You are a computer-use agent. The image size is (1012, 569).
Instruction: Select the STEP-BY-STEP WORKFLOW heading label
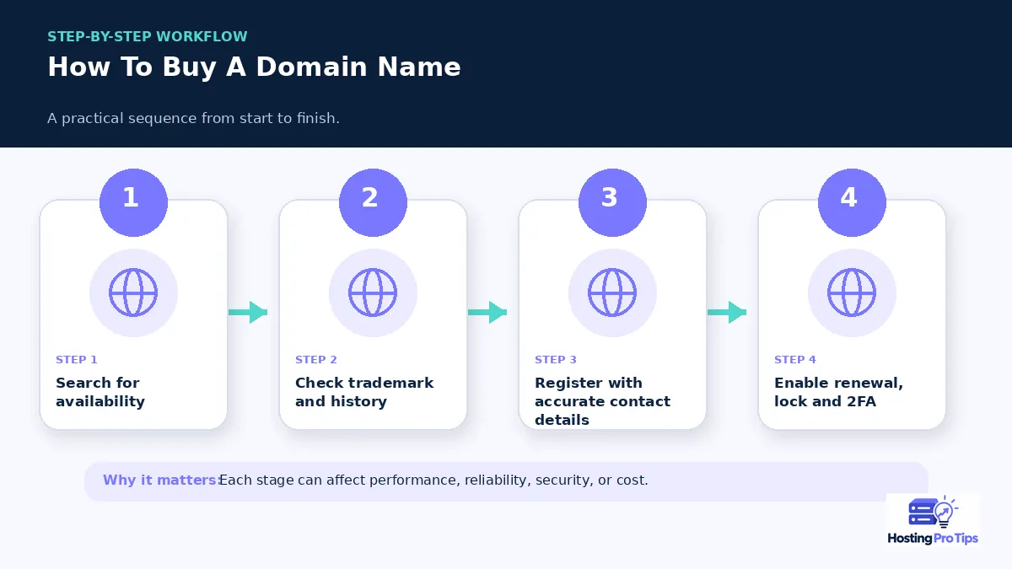pos(148,36)
